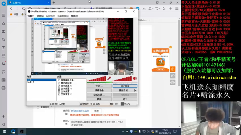
Task: Click the scissors screenshot tool in browser toolbar
Action: click(150, 8)
